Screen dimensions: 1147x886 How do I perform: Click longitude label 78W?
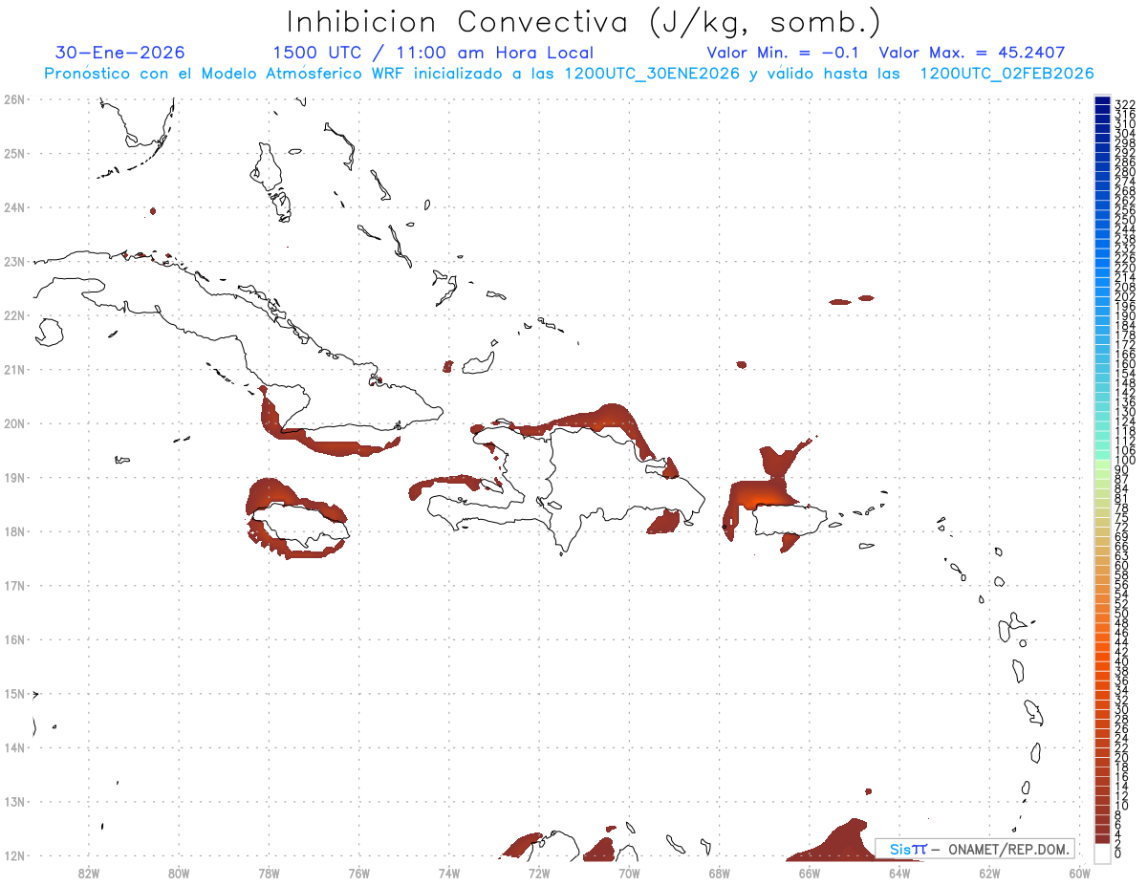269,873
